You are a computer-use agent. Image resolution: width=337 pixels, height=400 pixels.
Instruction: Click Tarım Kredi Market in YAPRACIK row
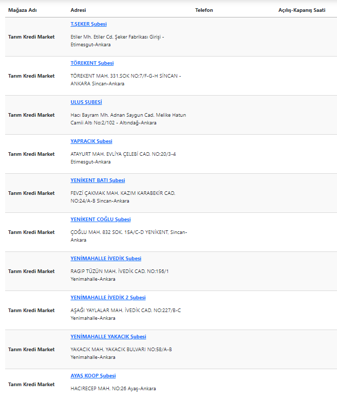point(31,154)
